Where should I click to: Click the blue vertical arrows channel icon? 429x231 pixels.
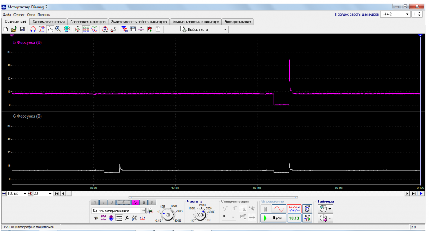(x=111, y=218)
